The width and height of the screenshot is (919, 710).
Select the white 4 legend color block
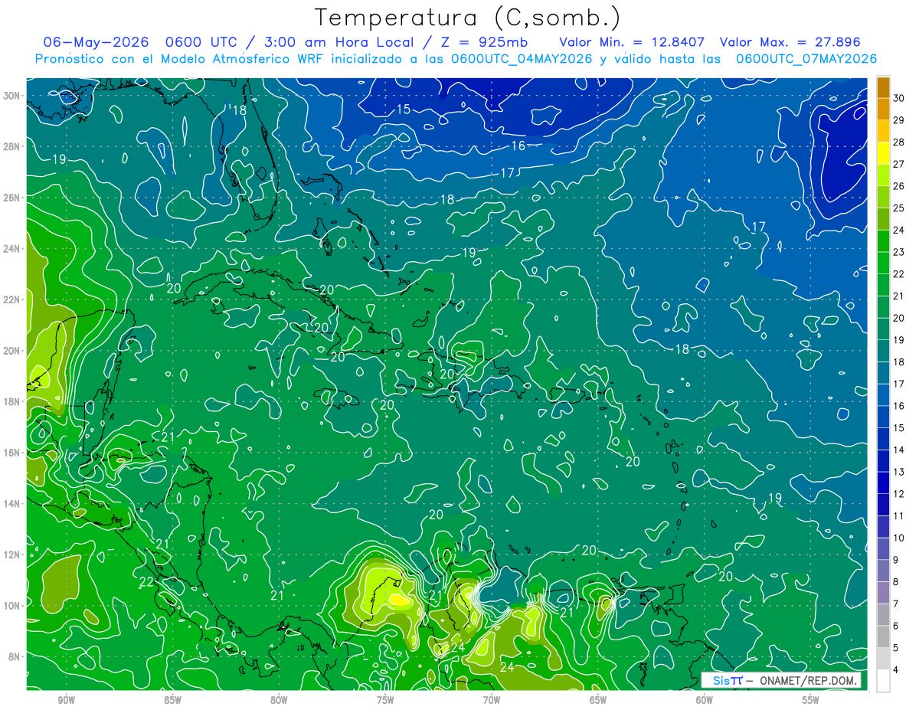[x=883, y=680]
